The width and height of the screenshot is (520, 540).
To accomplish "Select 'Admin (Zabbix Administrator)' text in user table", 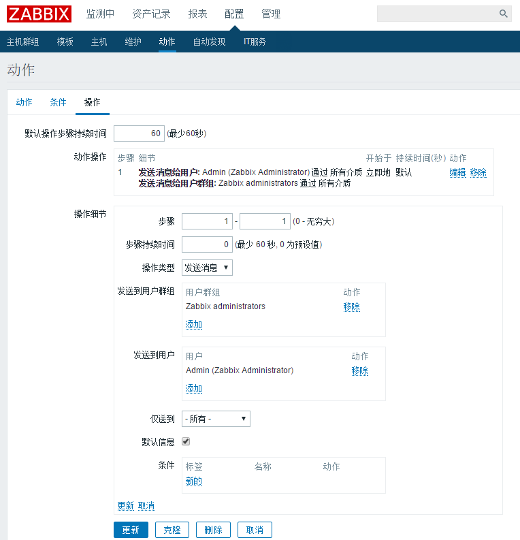I will 240,370.
